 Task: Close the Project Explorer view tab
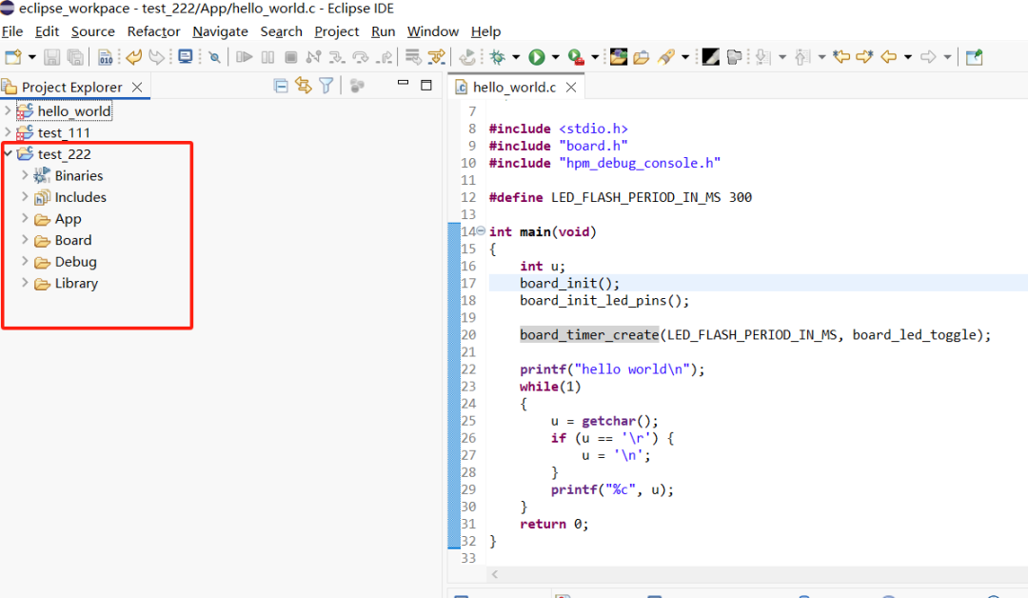pos(137,88)
